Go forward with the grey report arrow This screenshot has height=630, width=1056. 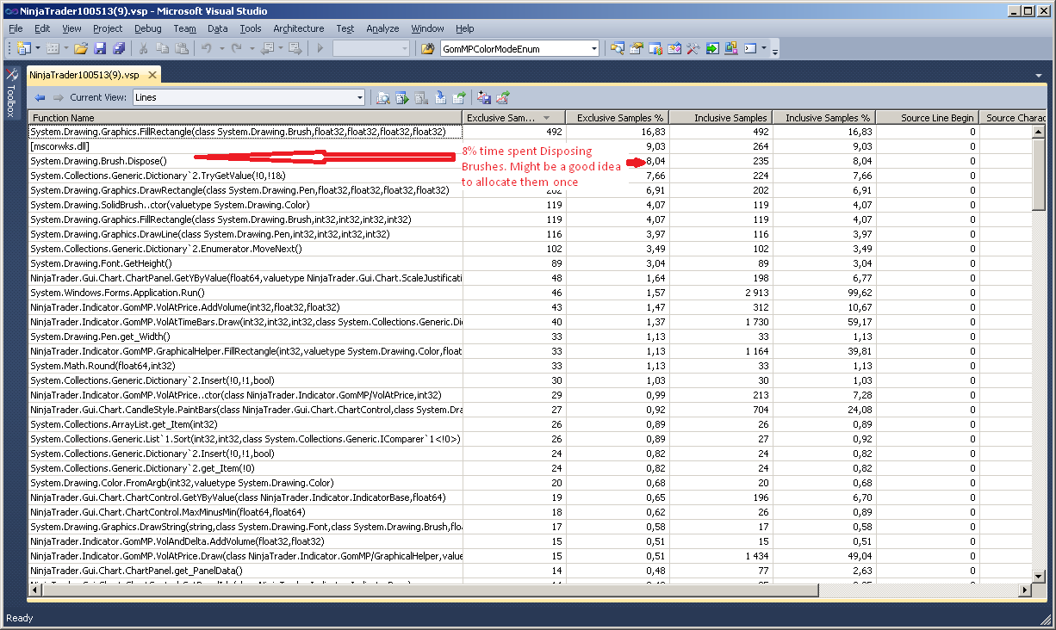pos(59,97)
